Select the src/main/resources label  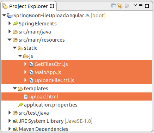[42, 40]
